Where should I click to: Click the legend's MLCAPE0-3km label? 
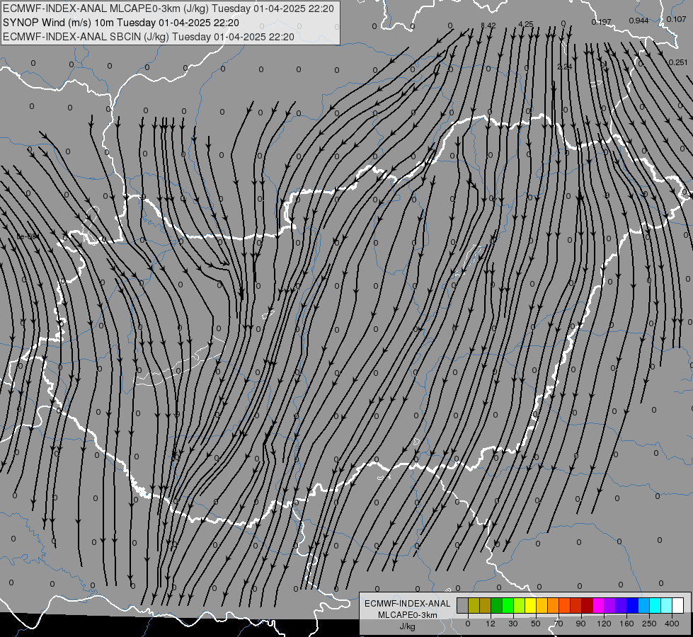[408, 615]
